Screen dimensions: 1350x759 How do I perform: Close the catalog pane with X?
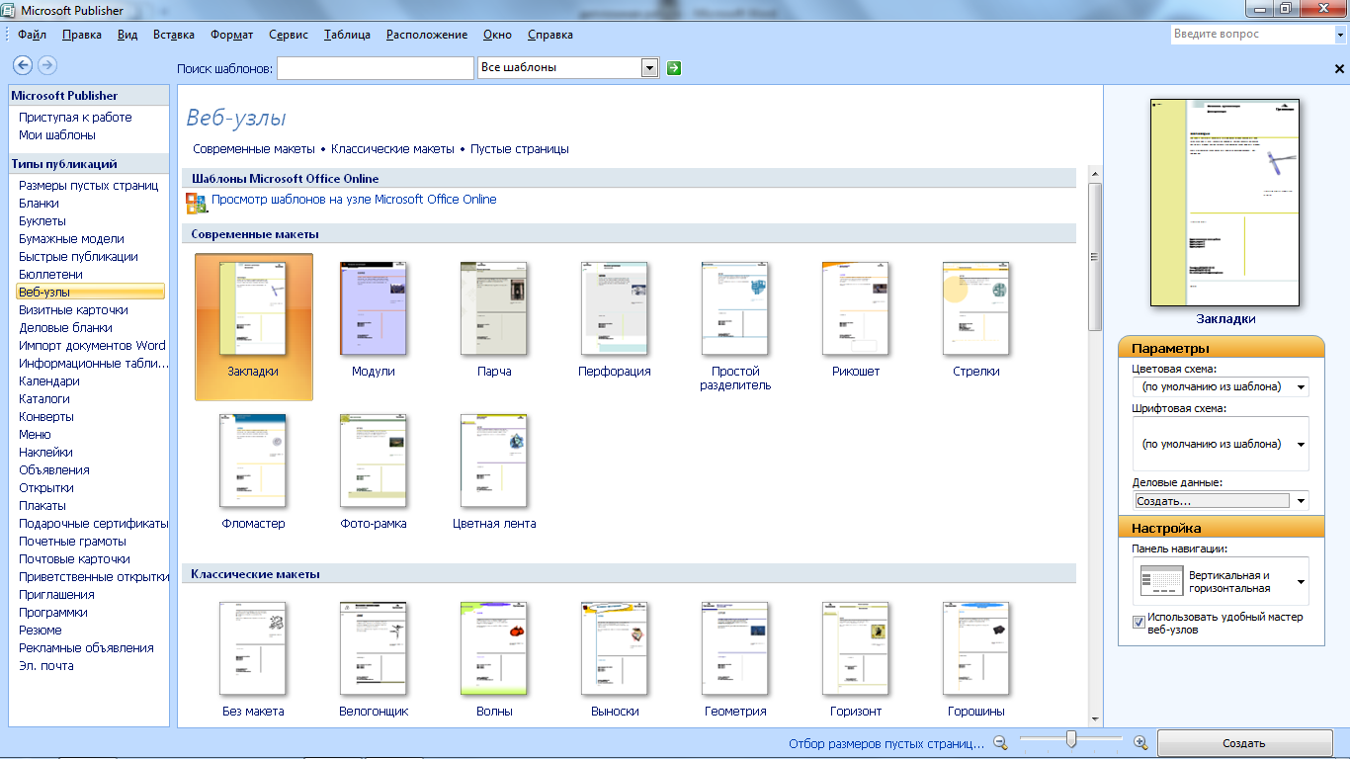1339,68
